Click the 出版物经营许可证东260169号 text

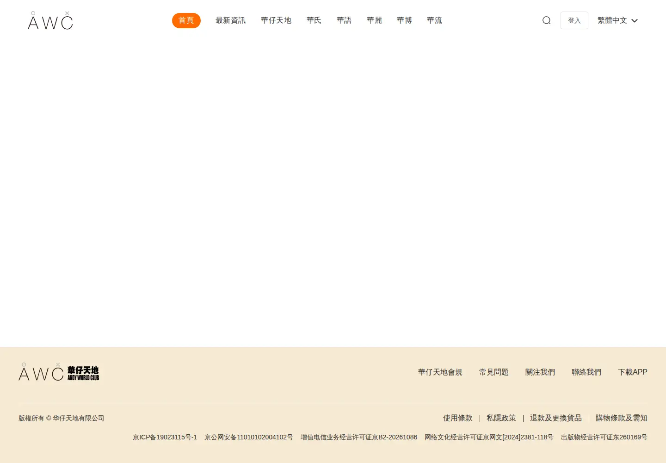coord(604,437)
